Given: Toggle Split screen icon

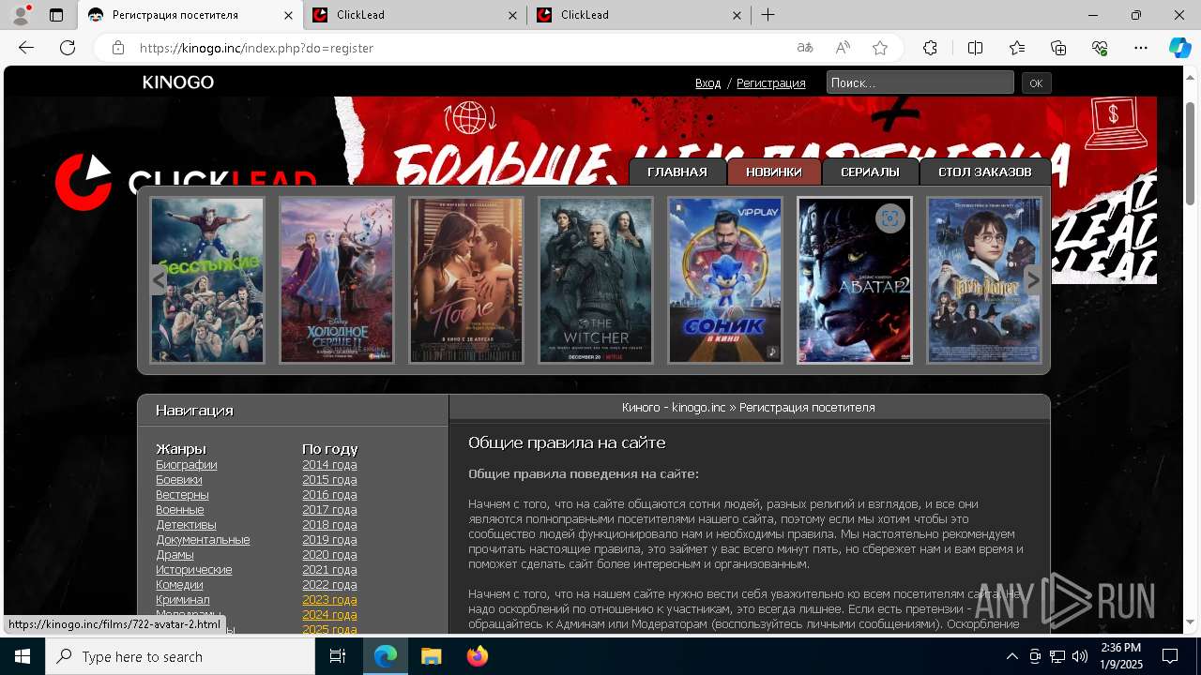Looking at the screenshot, I should click(x=975, y=48).
